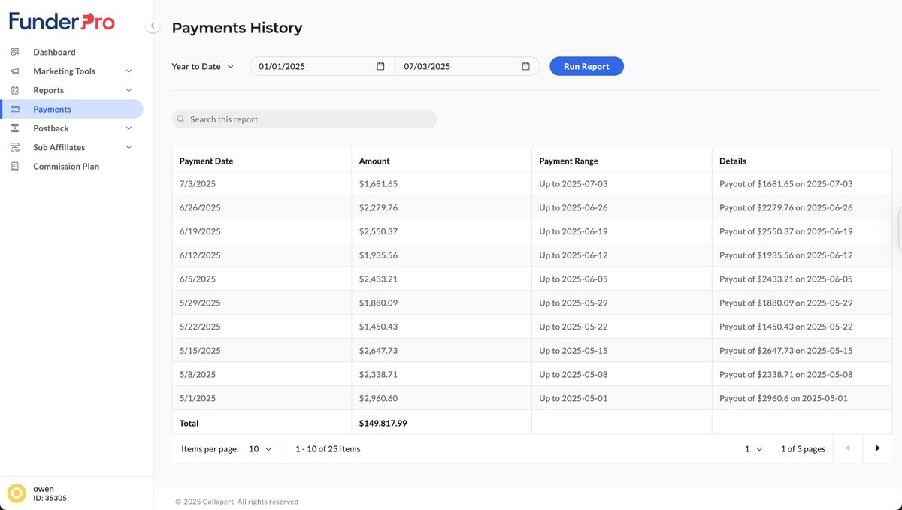Click details Payout of $2647.73 on 2025-05-15
Screen dimensions: 902x510
pos(785,351)
